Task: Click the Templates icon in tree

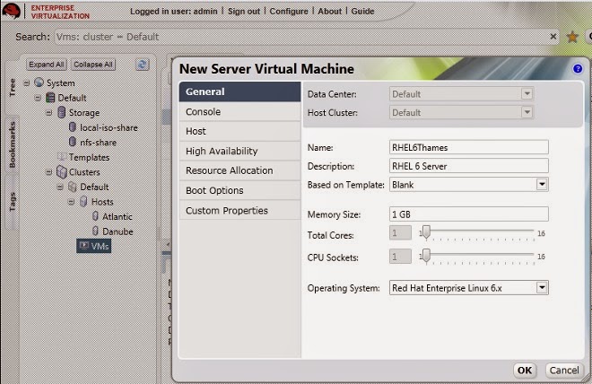Action: (x=62, y=157)
